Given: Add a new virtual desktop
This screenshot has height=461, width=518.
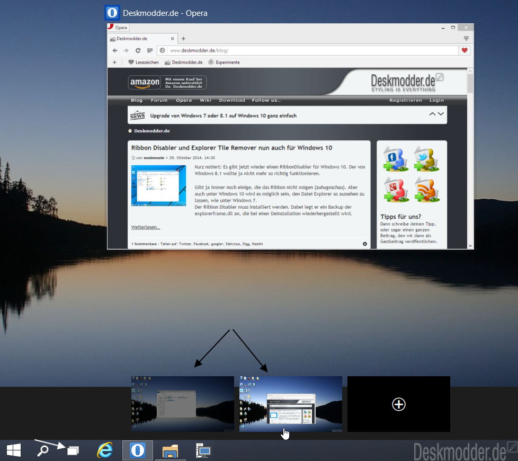Looking at the screenshot, I should 399,404.
